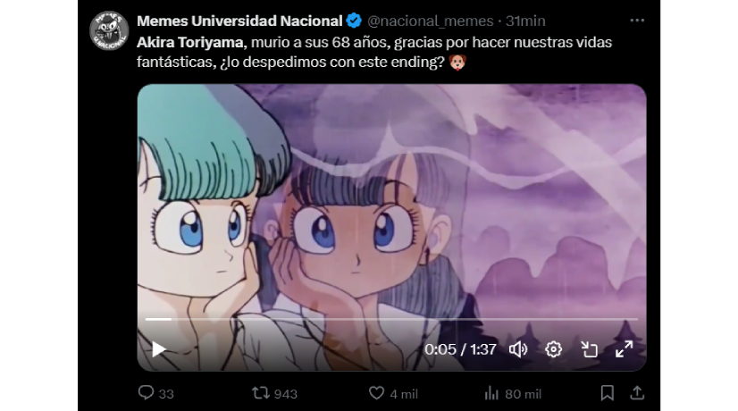The height and width of the screenshot is (411, 738).
Task: Retweet the post with 943 reposts
Action: 260,392
